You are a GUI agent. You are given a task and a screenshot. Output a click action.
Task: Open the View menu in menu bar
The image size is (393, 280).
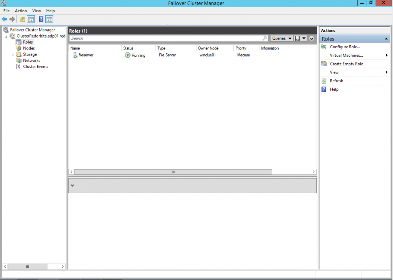point(36,11)
